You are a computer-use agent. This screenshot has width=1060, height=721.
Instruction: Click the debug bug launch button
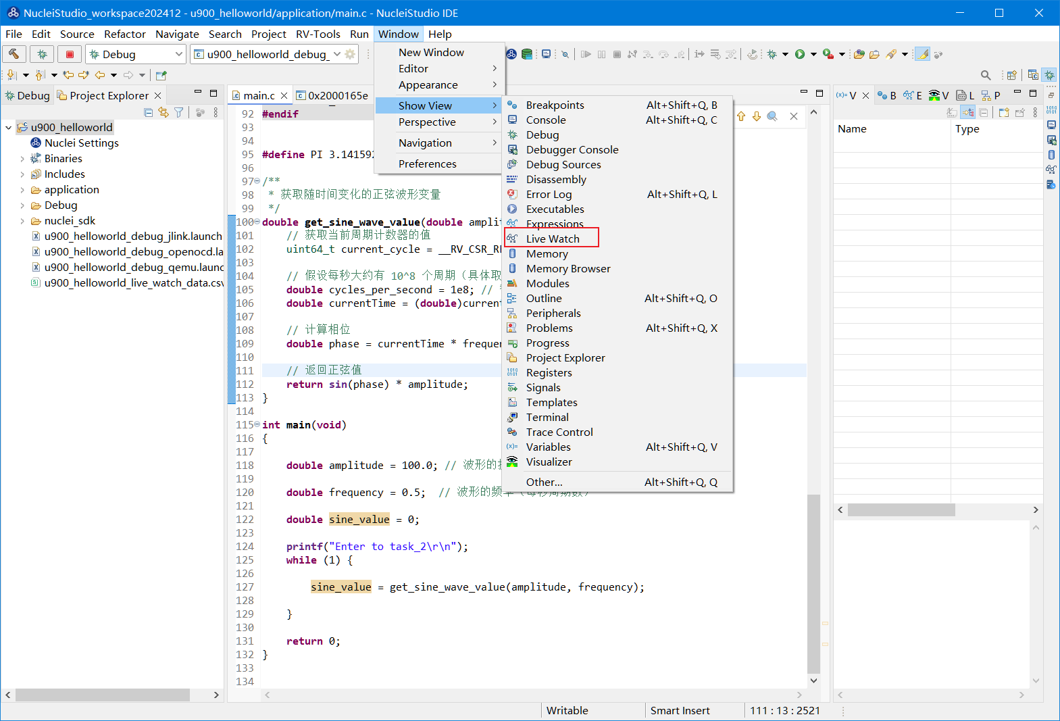pyautogui.click(x=42, y=54)
